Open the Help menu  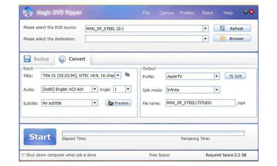(x=228, y=13)
